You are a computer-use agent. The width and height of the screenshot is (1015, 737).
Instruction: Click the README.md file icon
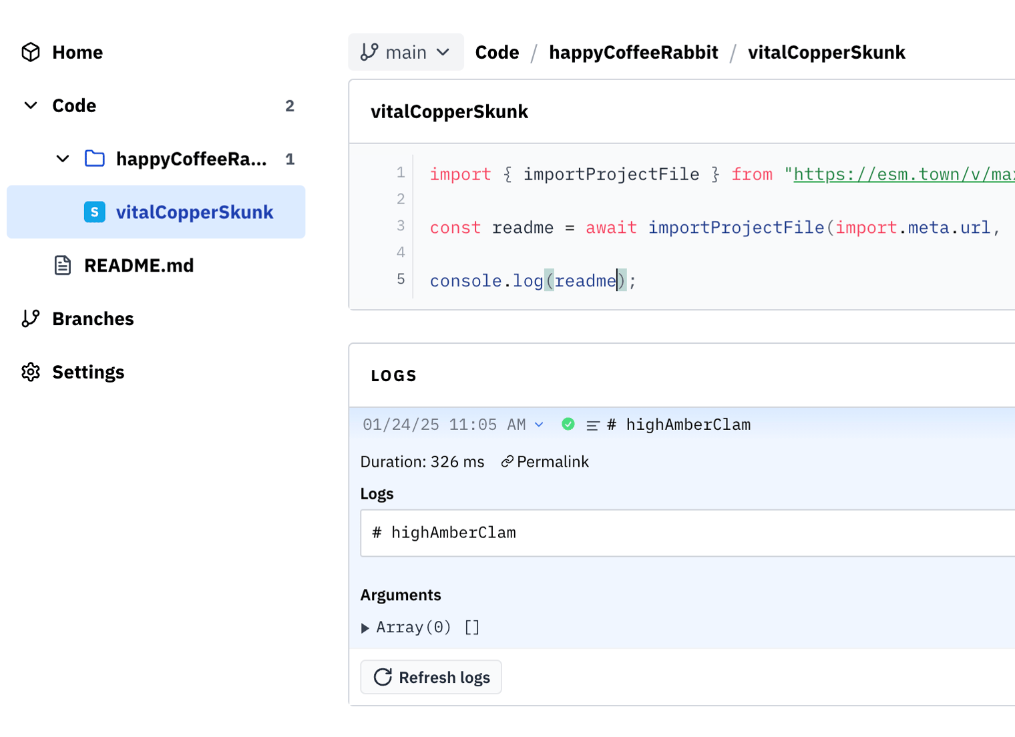coord(63,266)
